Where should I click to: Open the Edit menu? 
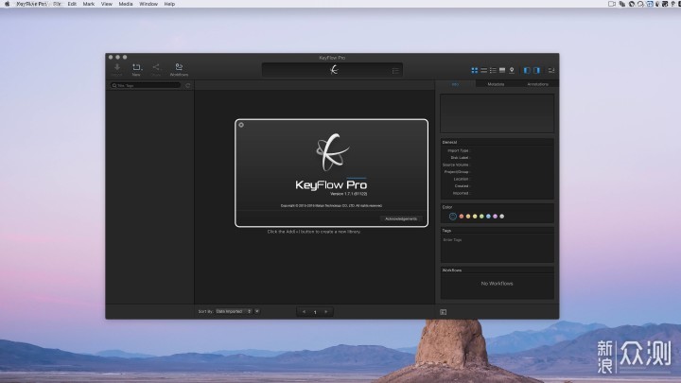pyautogui.click(x=72, y=4)
